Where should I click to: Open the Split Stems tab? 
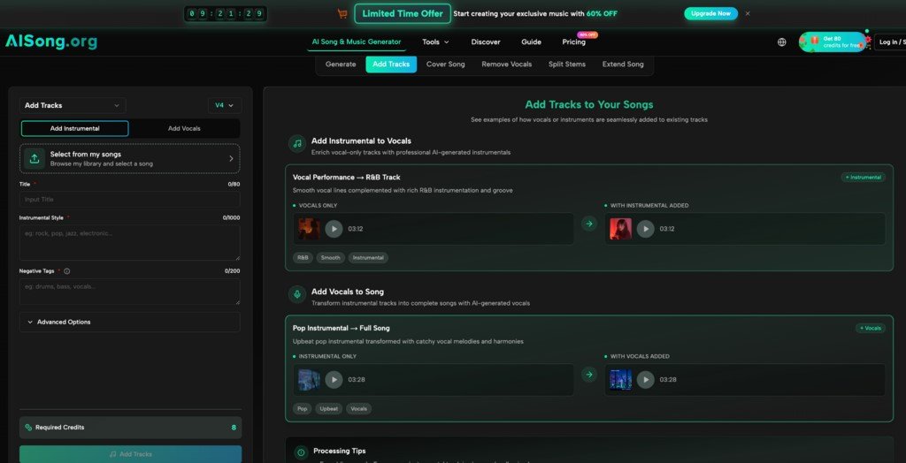point(567,65)
